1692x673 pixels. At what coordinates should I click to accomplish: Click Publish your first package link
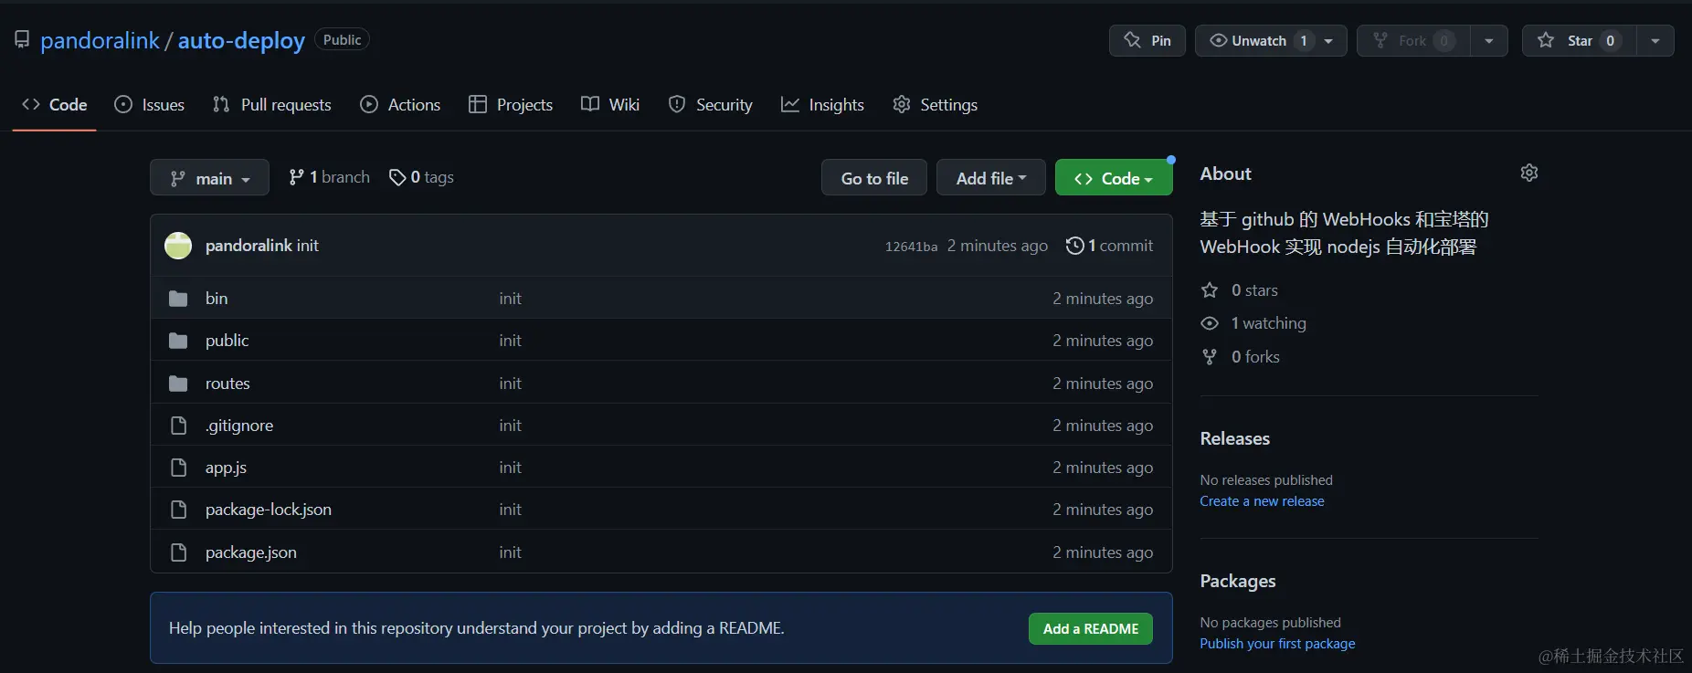1277,643
